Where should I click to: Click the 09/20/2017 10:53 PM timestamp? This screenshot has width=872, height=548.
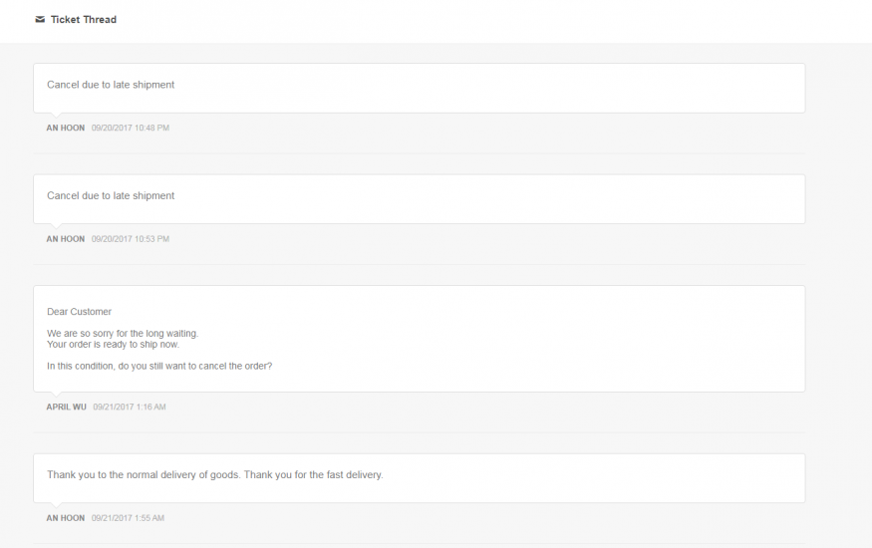coord(131,239)
